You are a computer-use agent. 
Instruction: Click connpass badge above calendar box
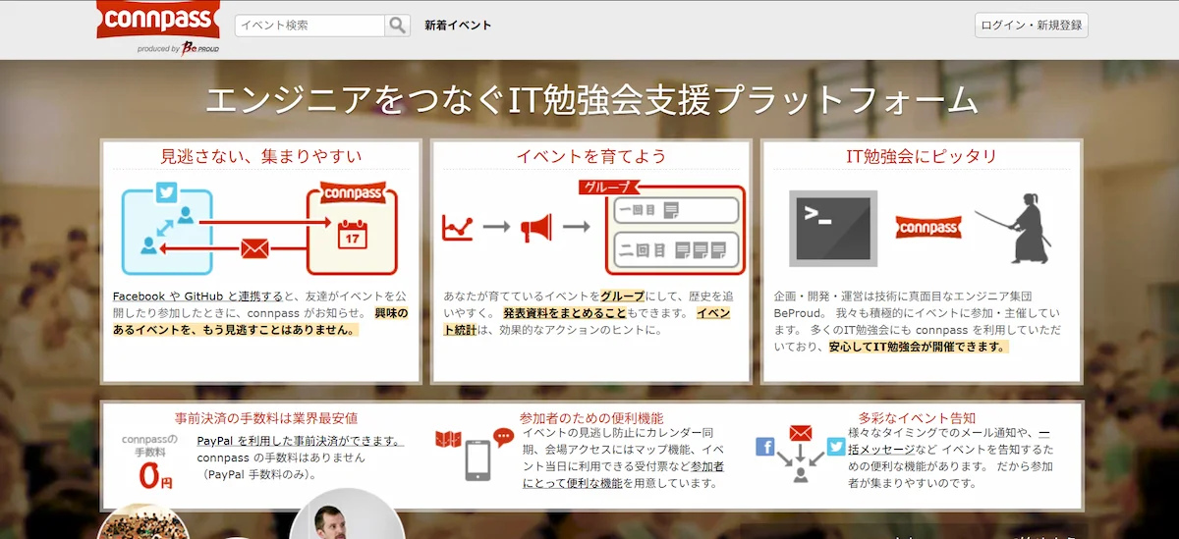coord(351,192)
